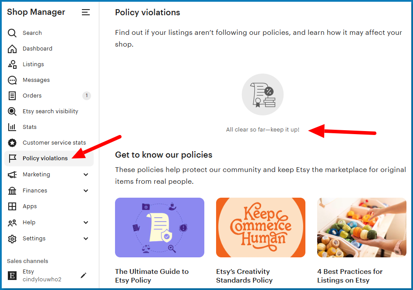Click the Help people icon
The width and height of the screenshot is (413, 290).
[12, 223]
